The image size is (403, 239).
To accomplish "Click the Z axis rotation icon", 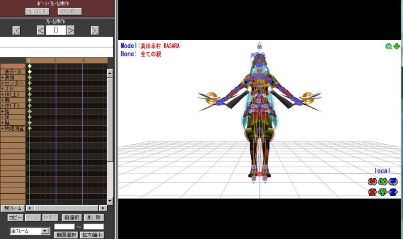I will [x=393, y=182].
